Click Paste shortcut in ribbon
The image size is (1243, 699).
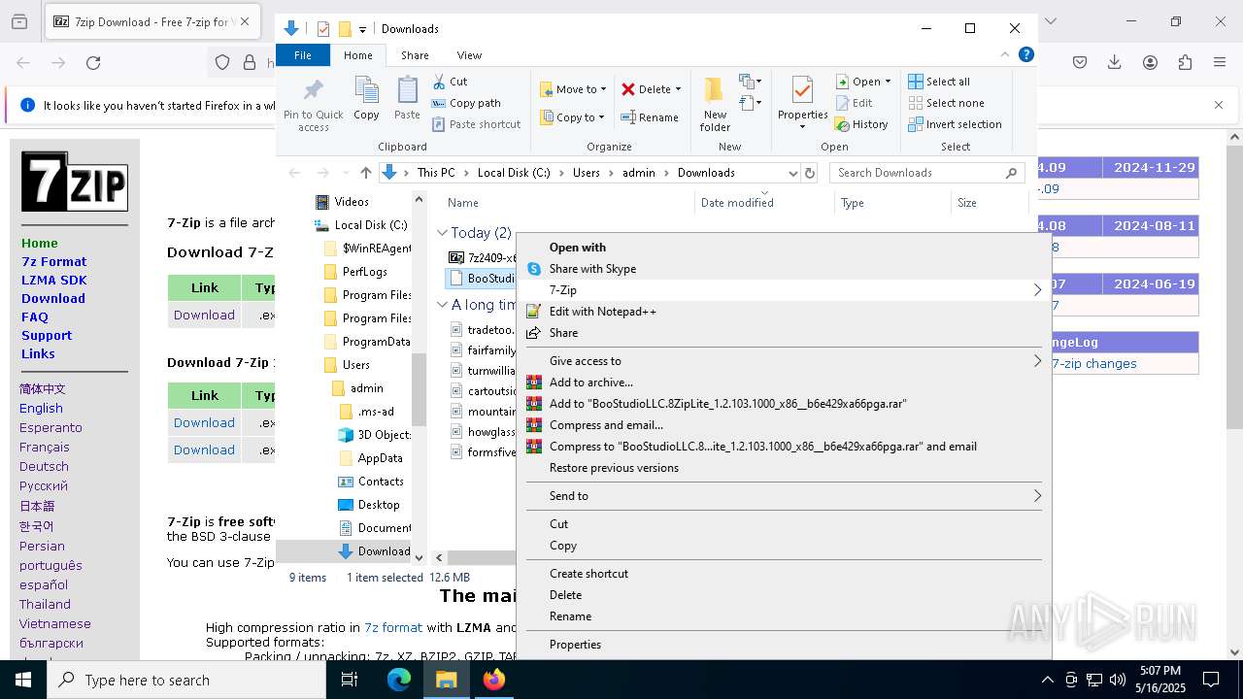coord(476,124)
